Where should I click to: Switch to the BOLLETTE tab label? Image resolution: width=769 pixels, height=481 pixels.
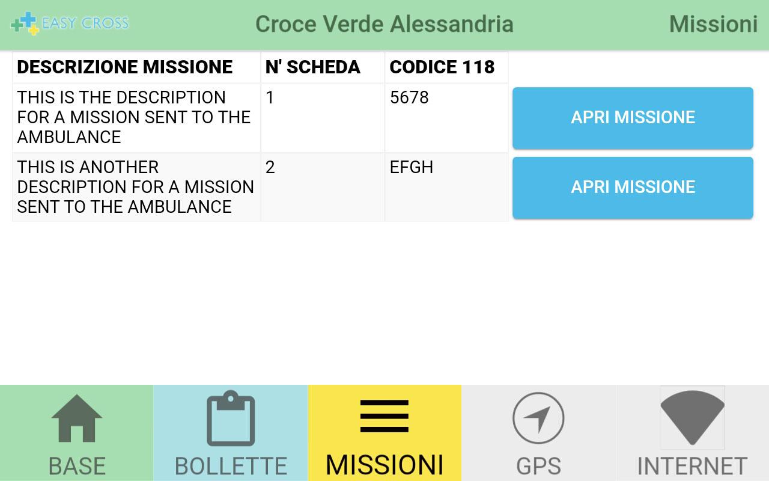(231, 466)
